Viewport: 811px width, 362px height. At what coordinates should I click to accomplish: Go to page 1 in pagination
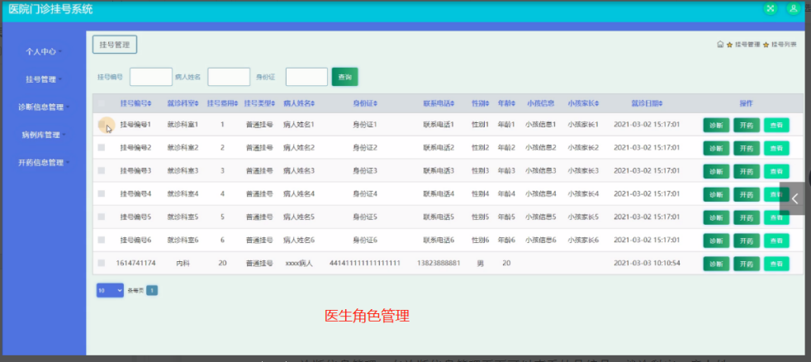[x=151, y=291]
